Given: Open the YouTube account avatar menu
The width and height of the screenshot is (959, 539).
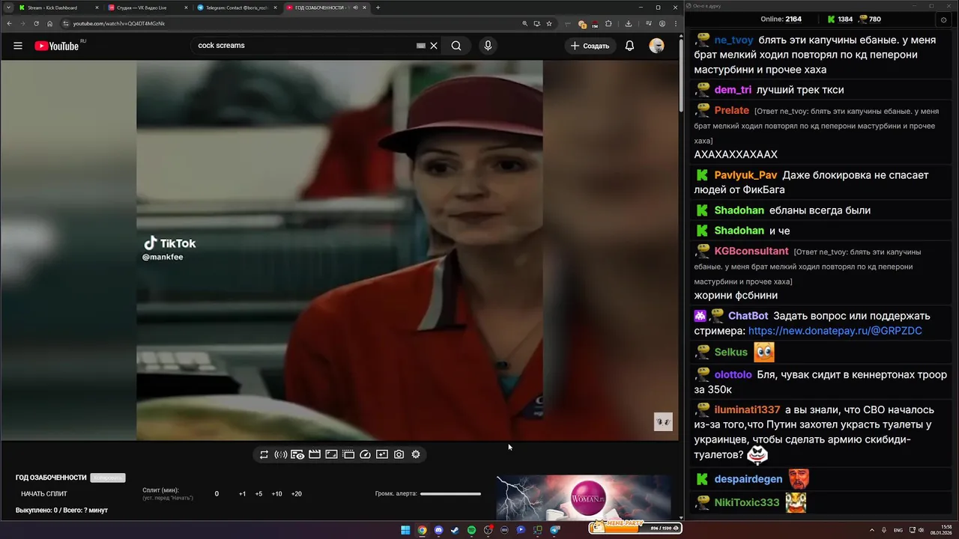Looking at the screenshot, I should coord(657,46).
